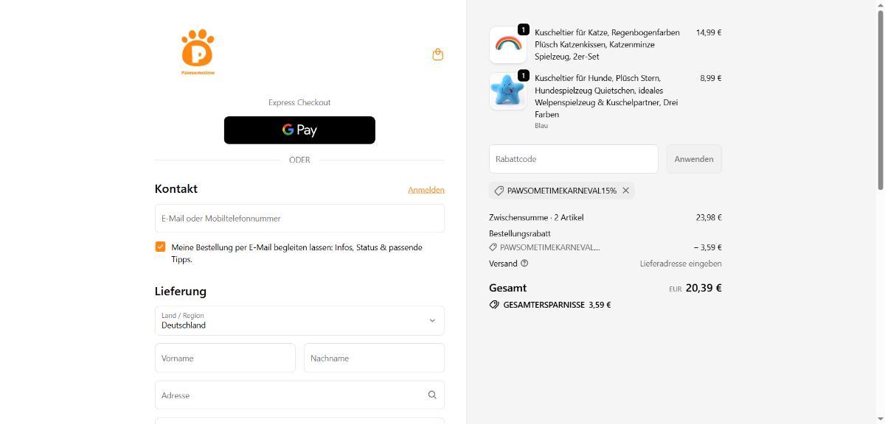Image resolution: width=885 pixels, height=424 pixels.
Task: Click the rainbow cat toy thumbnail
Action: (507, 45)
